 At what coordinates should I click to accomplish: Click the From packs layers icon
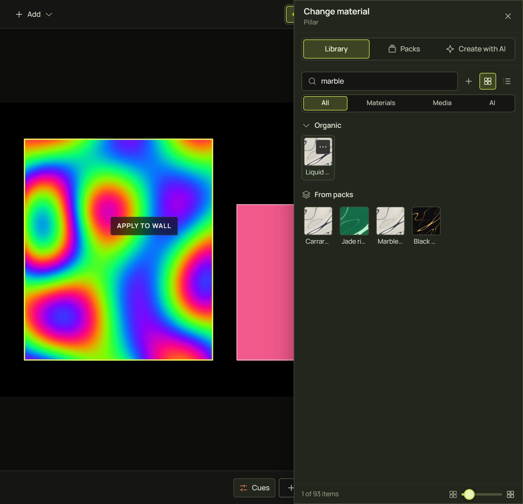(x=306, y=195)
